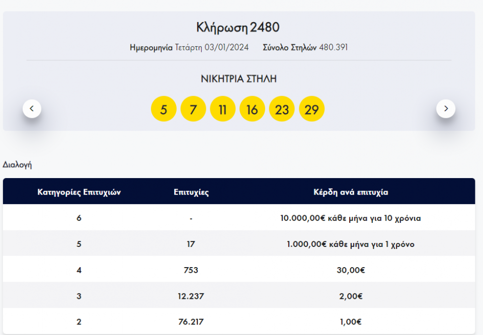
Task: Go to the previous draw with left arrow
Action: coord(32,109)
